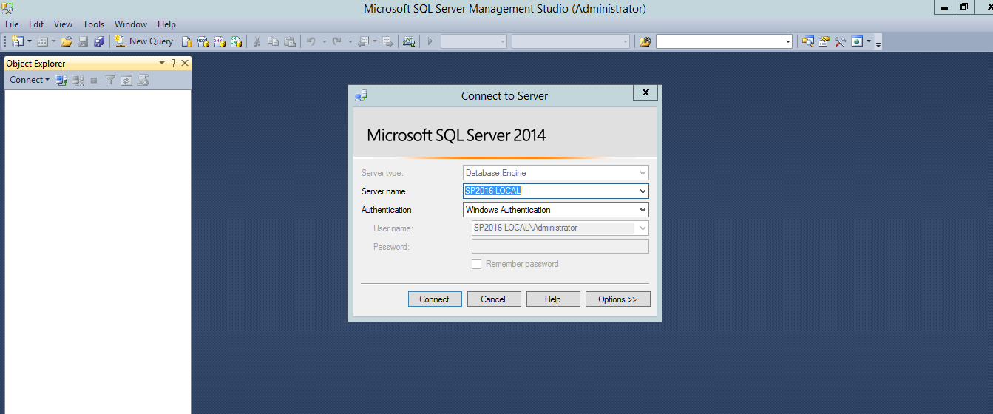
Task: Click the Options >> button
Action: pos(617,299)
